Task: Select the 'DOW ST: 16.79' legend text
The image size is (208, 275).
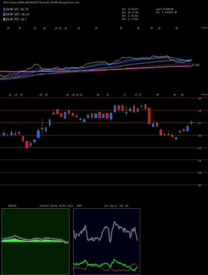Action: pyautogui.click(x=17, y=9)
